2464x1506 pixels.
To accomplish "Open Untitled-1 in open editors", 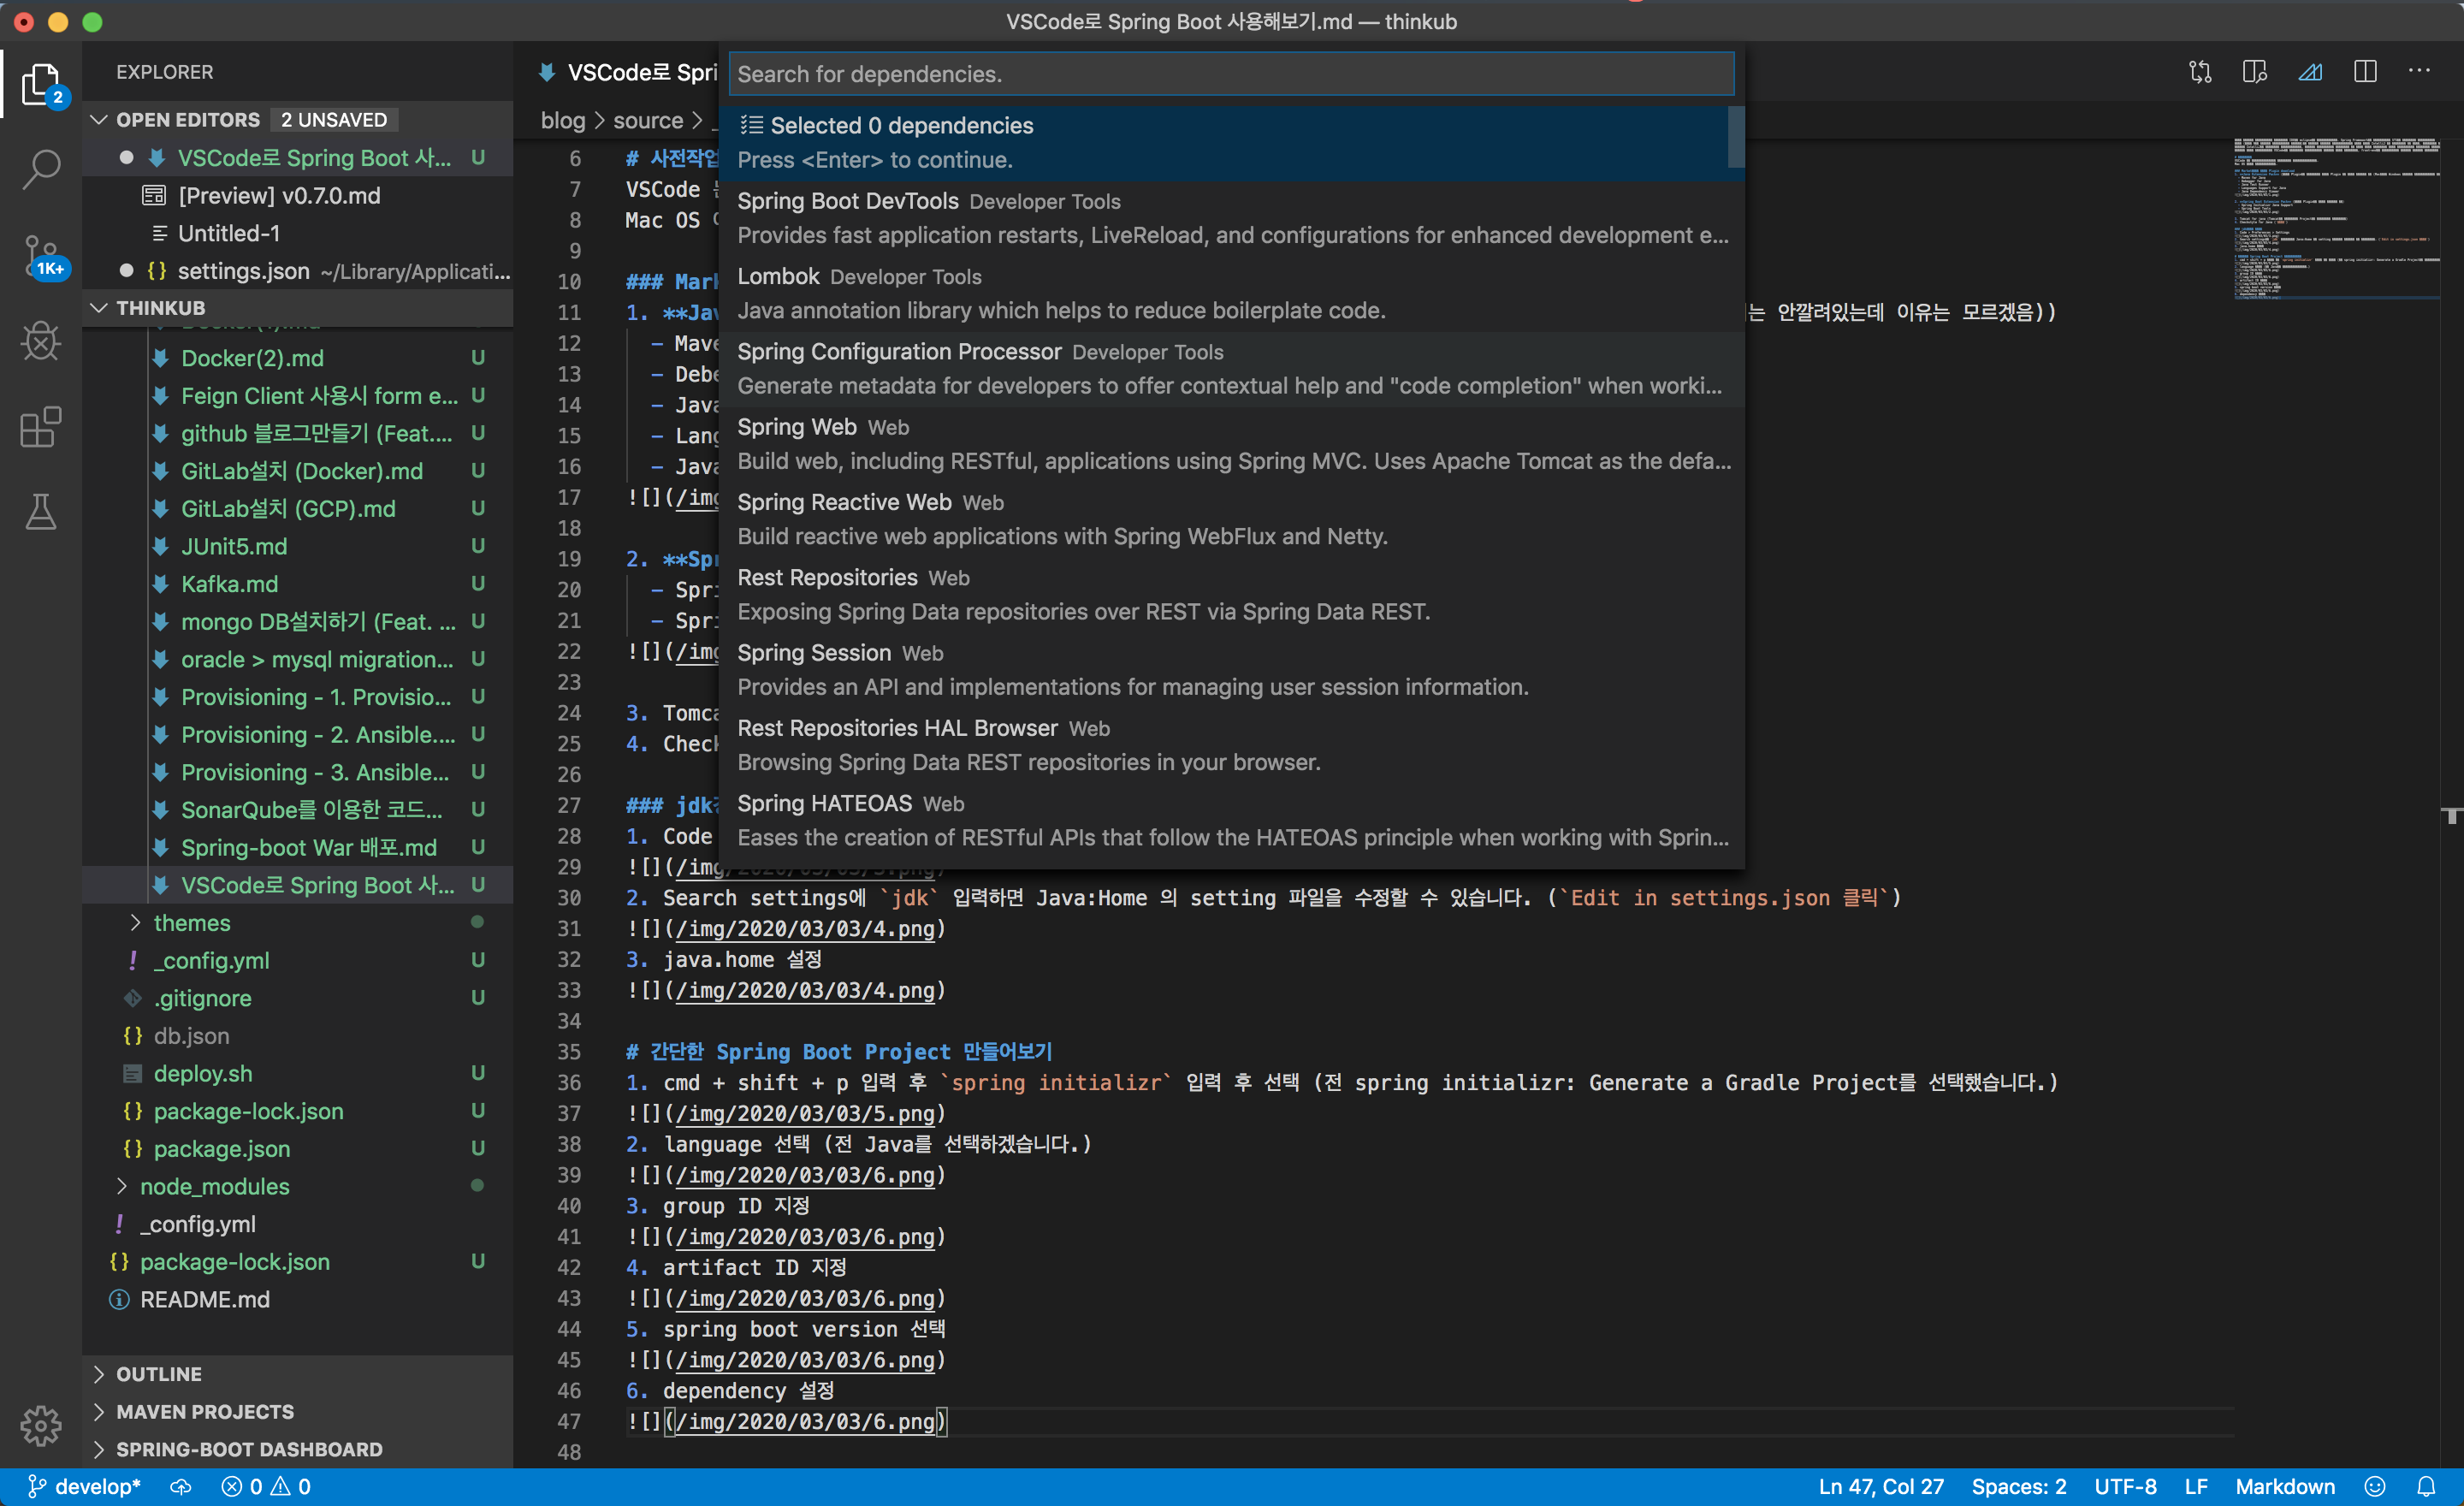I will (298, 233).
